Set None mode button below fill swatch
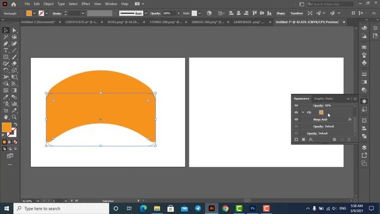 [x=15, y=142]
